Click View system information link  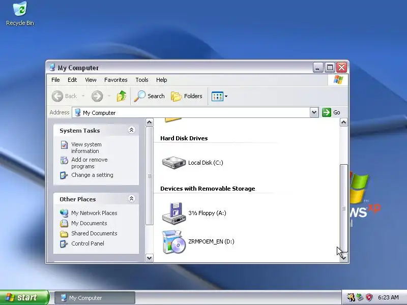[x=86, y=147]
